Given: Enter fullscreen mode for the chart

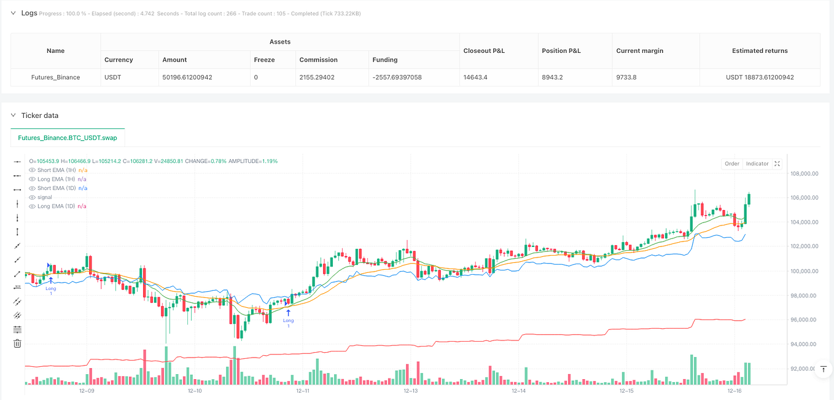Looking at the screenshot, I should tap(777, 163).
